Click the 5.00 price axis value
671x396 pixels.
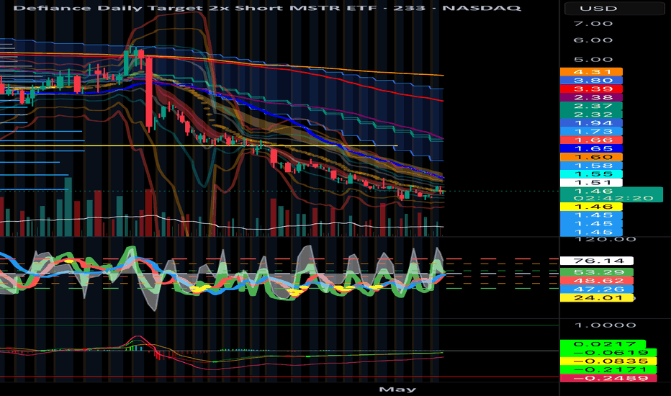(593, 60)
